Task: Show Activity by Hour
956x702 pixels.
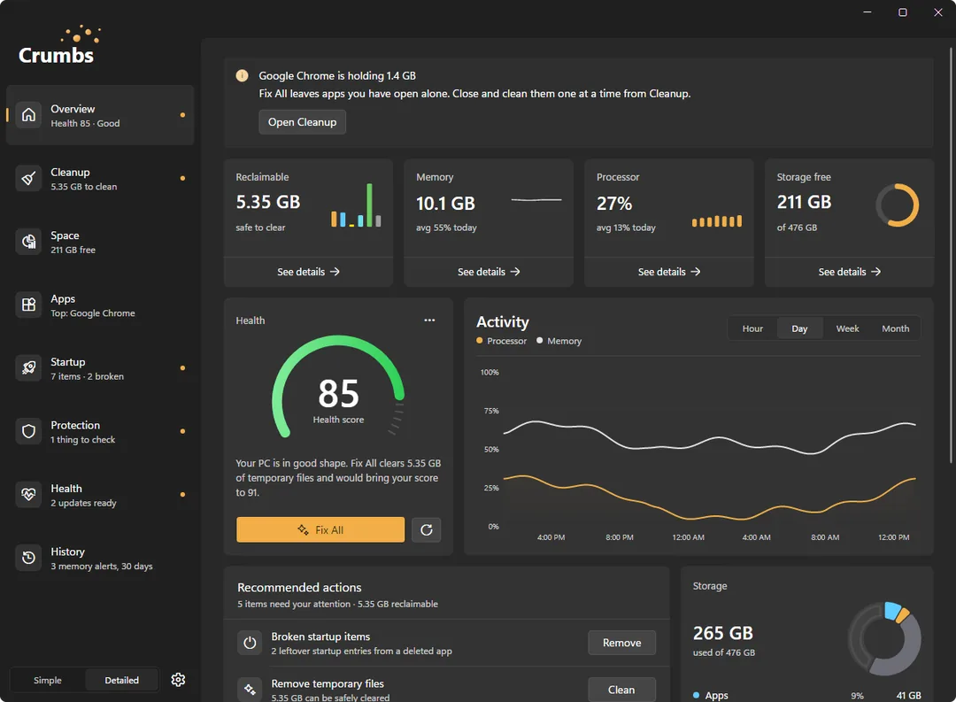Action: point(752,328)
